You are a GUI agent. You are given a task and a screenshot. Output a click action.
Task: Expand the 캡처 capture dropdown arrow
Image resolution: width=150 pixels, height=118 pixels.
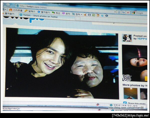81,14
